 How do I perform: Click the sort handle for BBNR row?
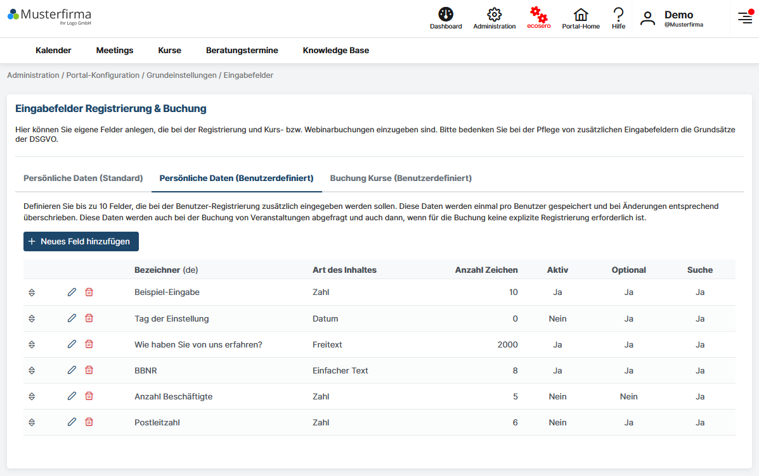(32, 370)
